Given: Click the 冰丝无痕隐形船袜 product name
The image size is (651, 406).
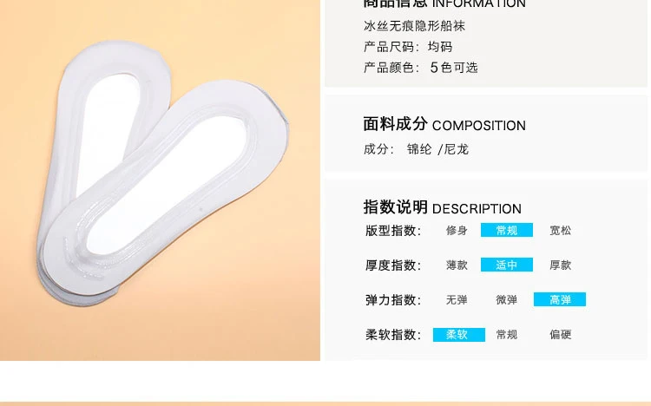Looking at the screenshot, I should [414, 26].
